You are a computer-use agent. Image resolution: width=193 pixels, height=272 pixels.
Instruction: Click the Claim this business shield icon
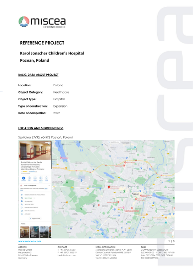click(22, 211)
